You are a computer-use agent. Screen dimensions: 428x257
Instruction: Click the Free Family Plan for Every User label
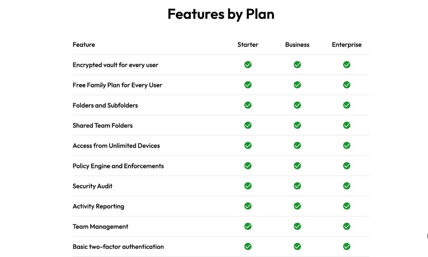(x=117, y=85)
